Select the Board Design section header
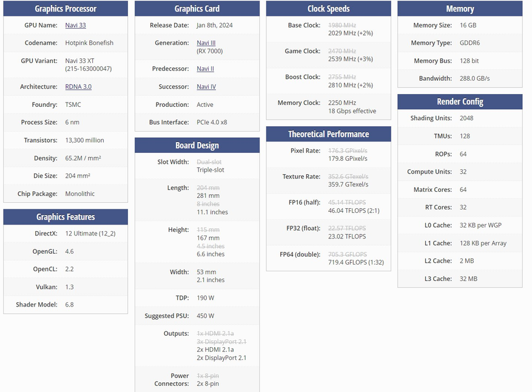The image size is (532, 392). (197, 145)
